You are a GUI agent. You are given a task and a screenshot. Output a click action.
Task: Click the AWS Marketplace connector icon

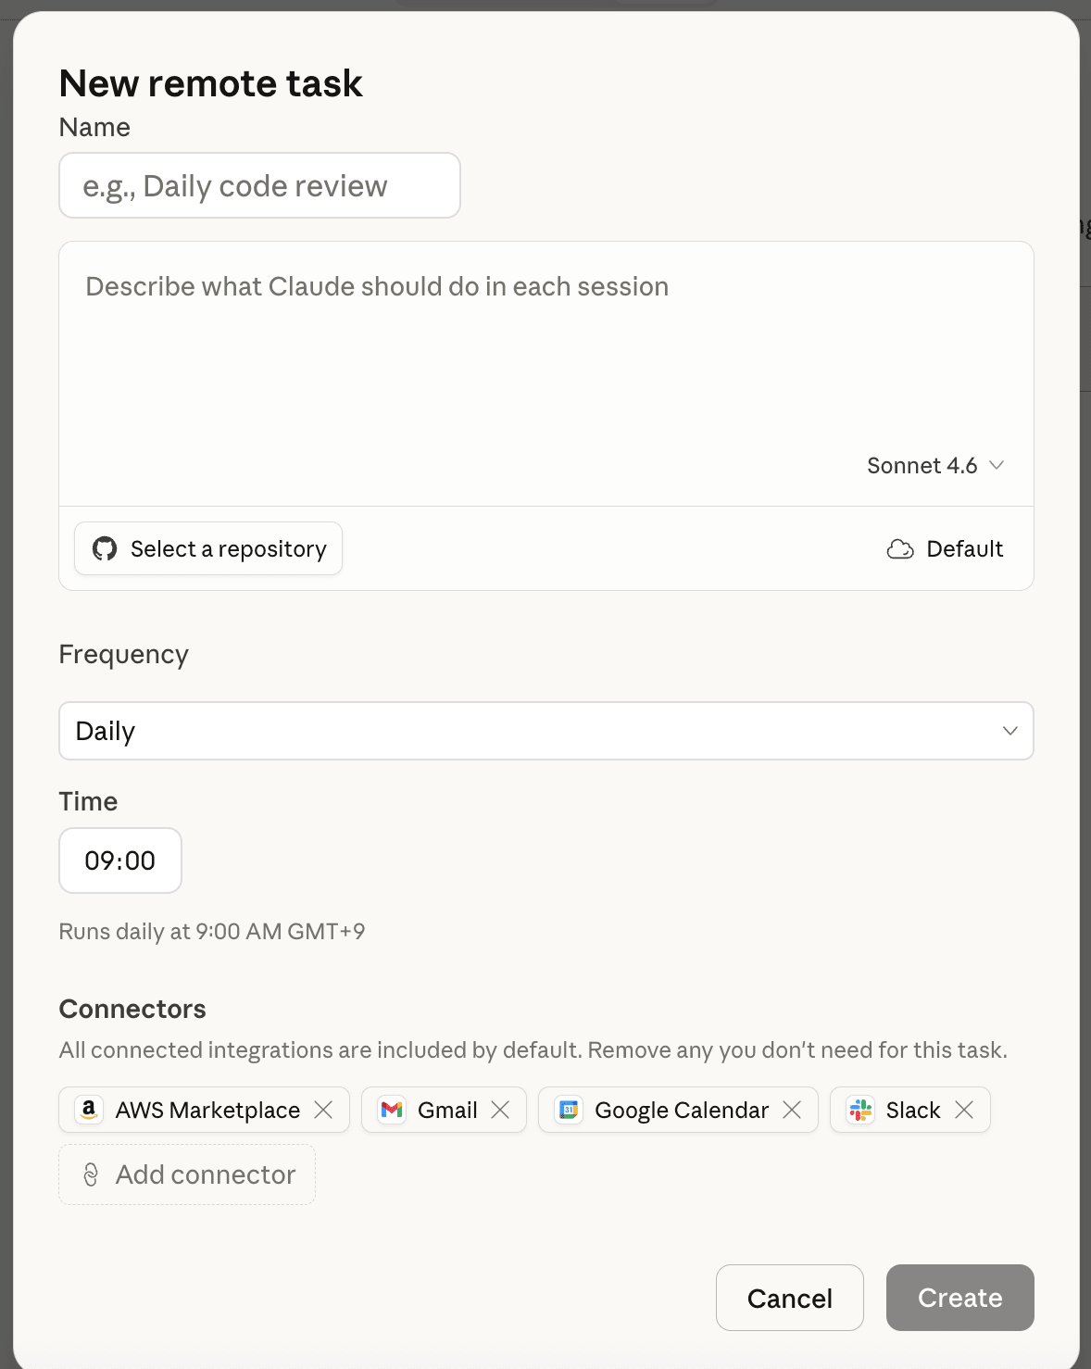tap(89, 1110)
